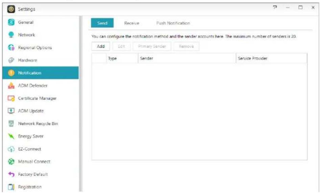Click the General sidebar icon
The image size is (320, 193).
(11, 22)
